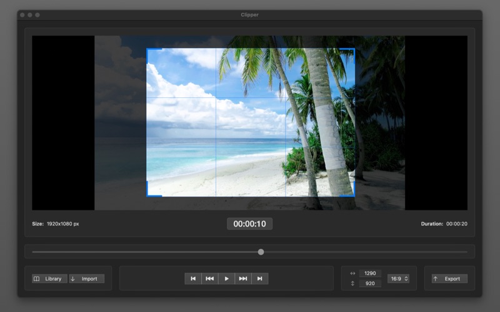Click the crop height field showing 920

coord(370,283)
